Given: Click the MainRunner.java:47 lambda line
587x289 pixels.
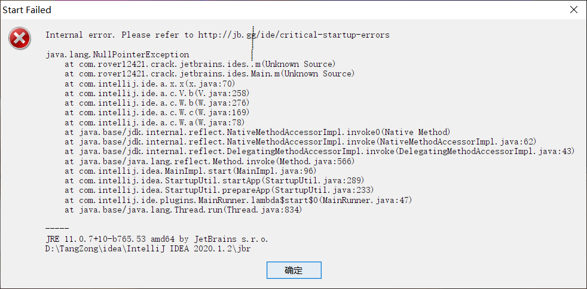Looking at the screenshot, I should coord(239,200).
